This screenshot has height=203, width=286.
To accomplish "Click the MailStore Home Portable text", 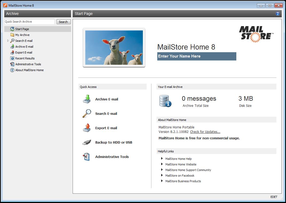I will click(x=176, y=127).
